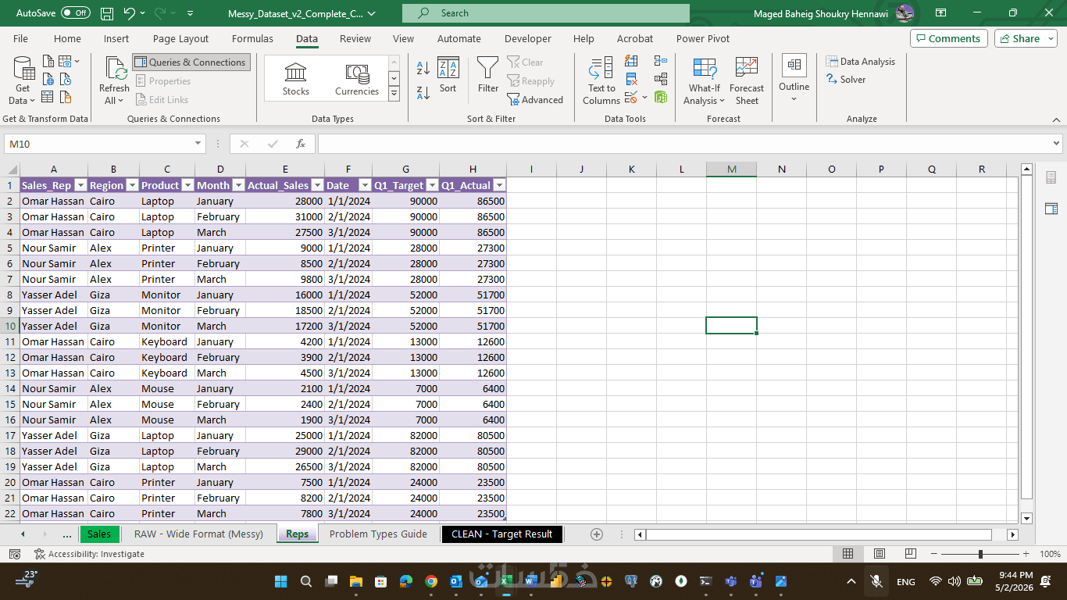Image resolution: width=1067 pixels, height=600 pixels.
Task: Click the Sort Z to A icon
Action: (423, 92)
